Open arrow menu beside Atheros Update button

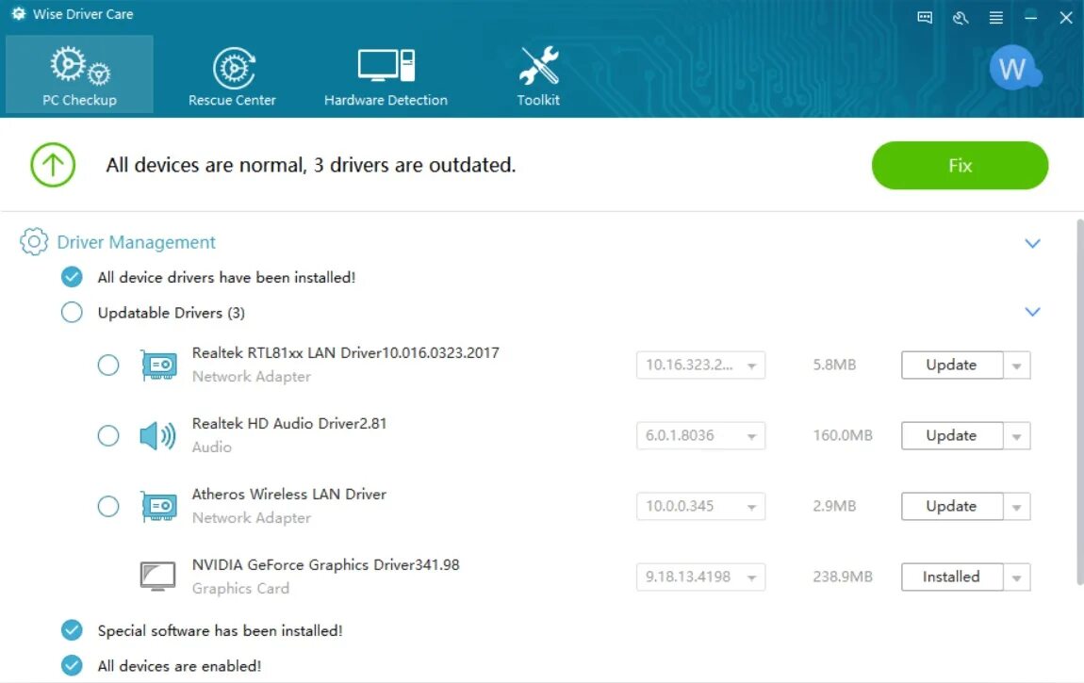[x=1017, y=507]
